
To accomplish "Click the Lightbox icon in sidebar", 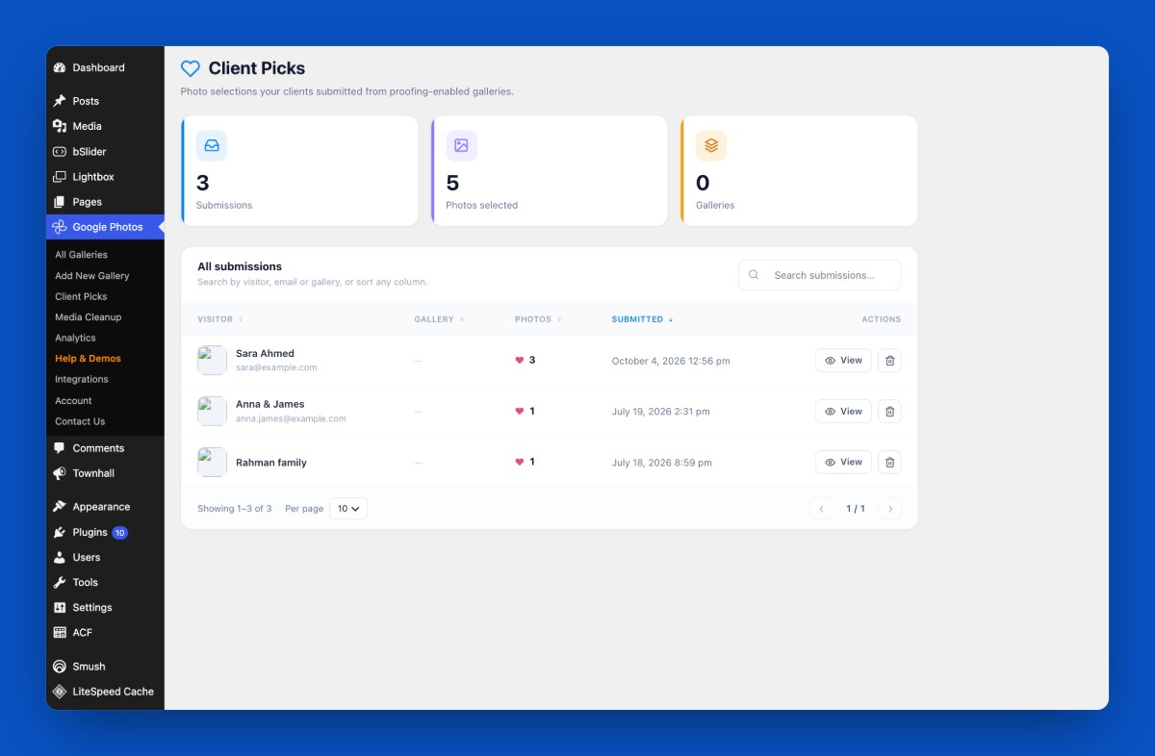I will 60,177.
